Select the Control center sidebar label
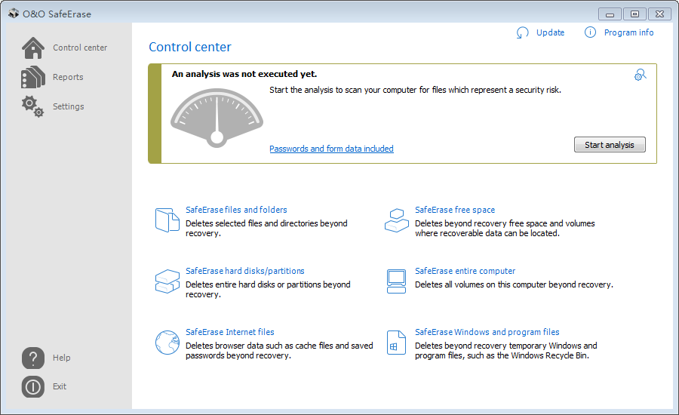 (x=80, y=48)
